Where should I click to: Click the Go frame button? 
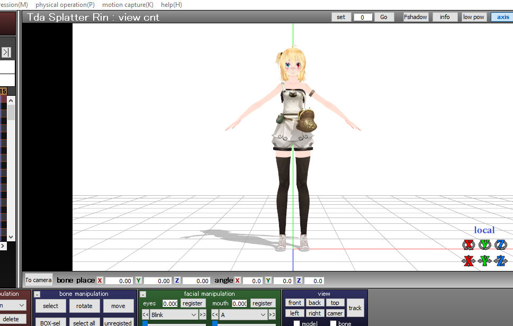(384, 17)
